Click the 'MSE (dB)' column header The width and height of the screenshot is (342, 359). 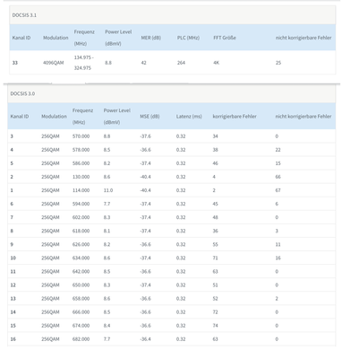click(150, 117)
